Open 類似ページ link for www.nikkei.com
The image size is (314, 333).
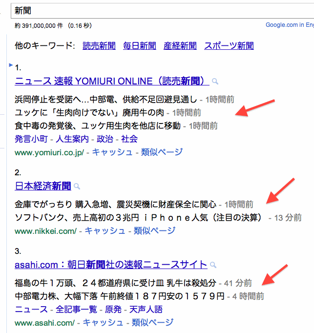click(155, 230)
